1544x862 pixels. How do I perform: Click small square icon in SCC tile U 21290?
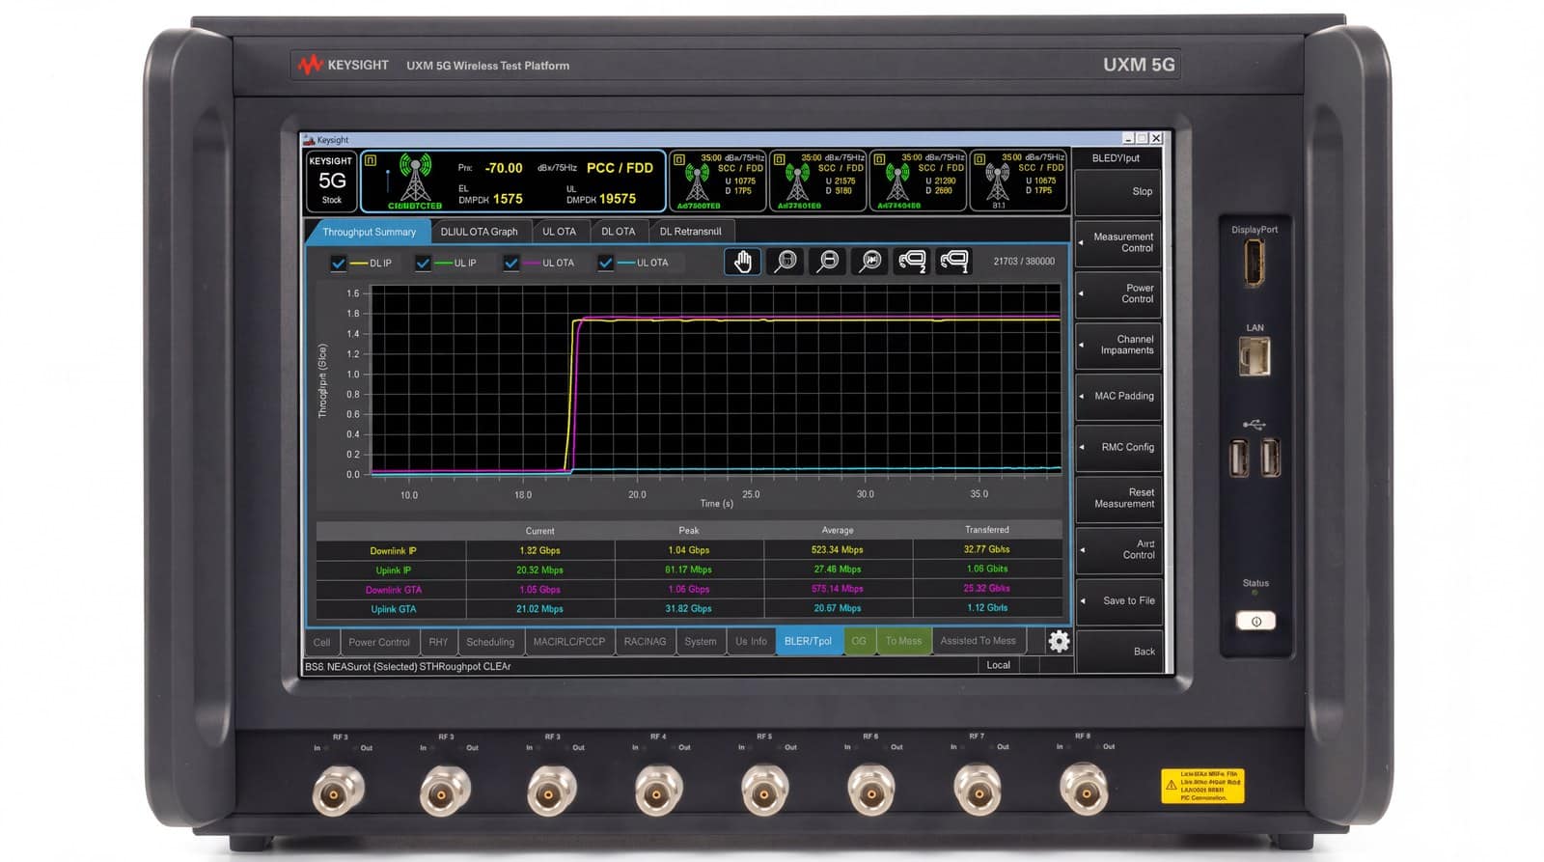pyautogui.click(x=880, y=158)
